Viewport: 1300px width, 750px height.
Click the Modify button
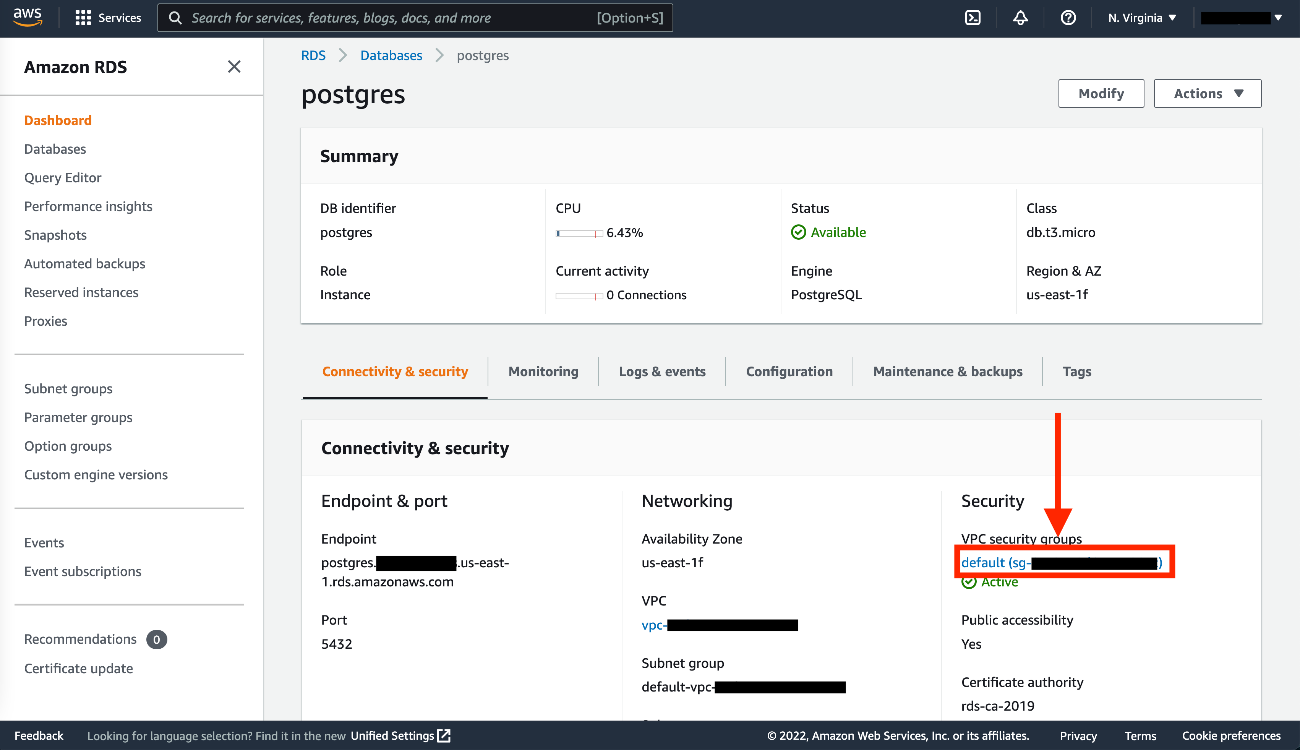(x=1101, y=93)
